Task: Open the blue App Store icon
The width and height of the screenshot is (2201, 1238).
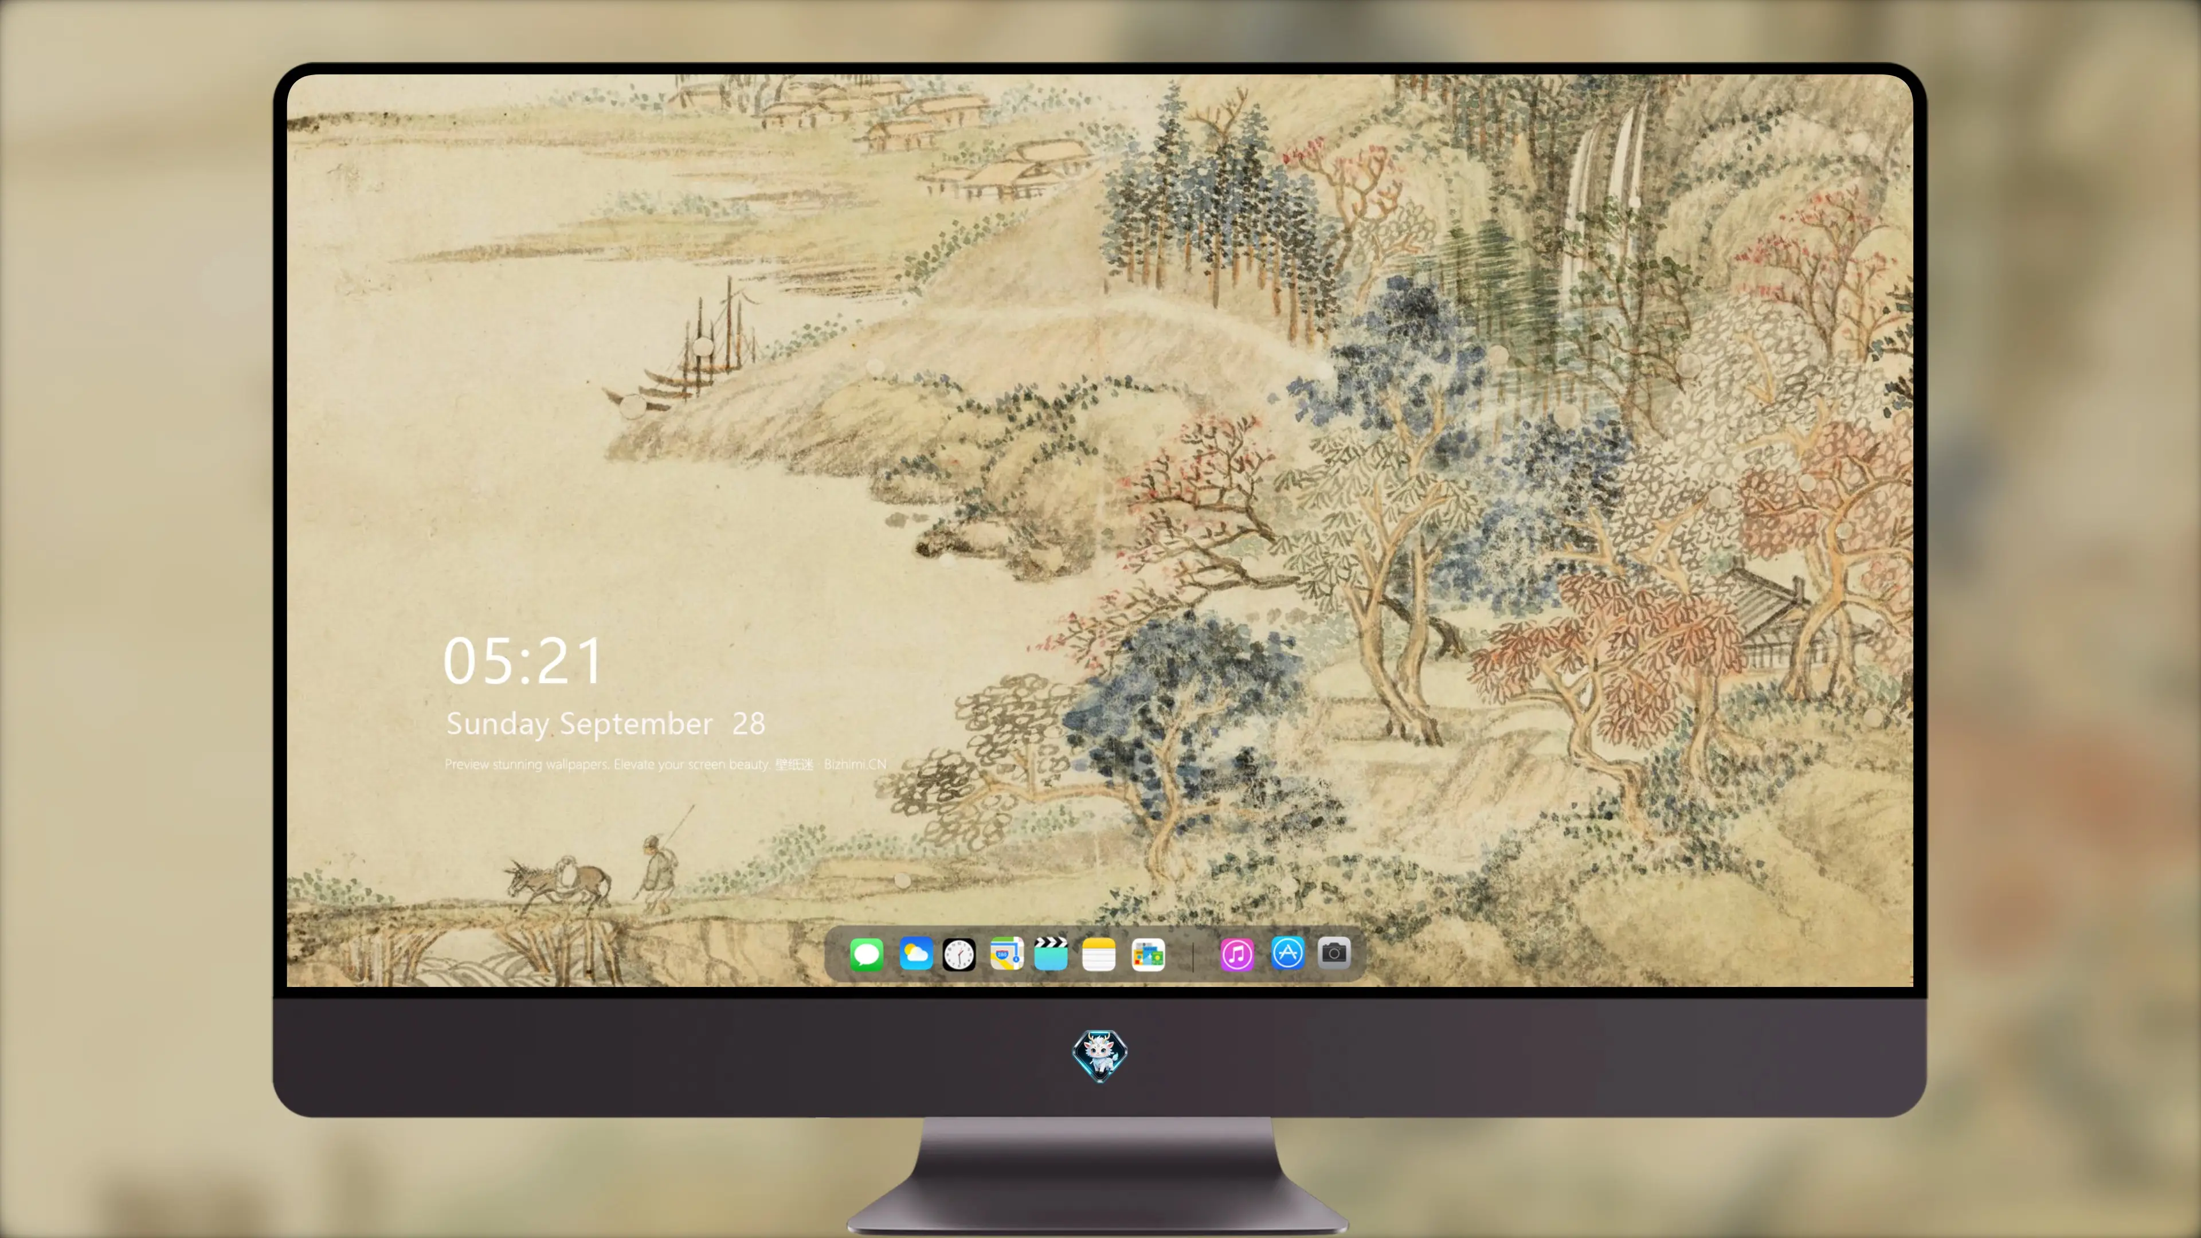Action: (x=1287, y=953)
